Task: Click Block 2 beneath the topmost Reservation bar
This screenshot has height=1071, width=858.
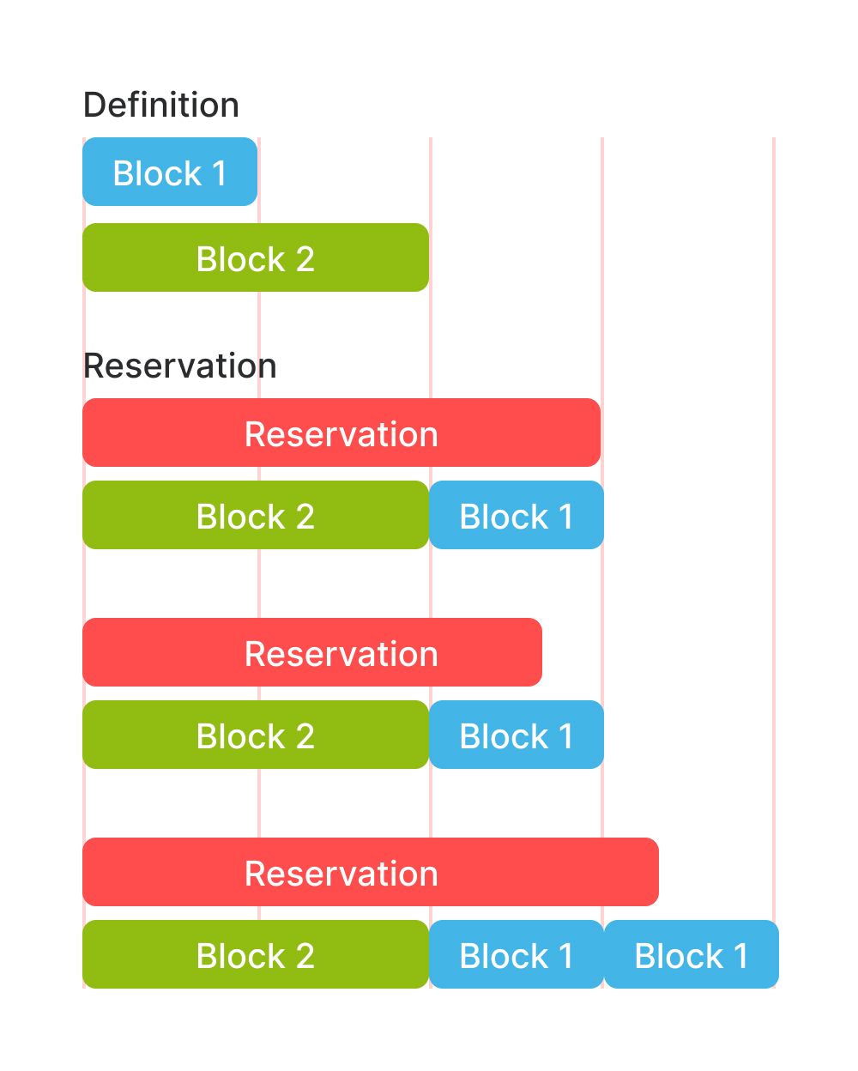Action: 256,516
